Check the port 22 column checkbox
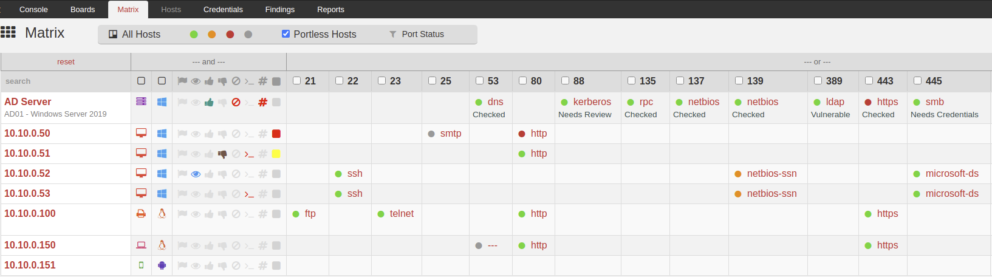This screenshot has width=992, height=277. [x=339, y=80]
